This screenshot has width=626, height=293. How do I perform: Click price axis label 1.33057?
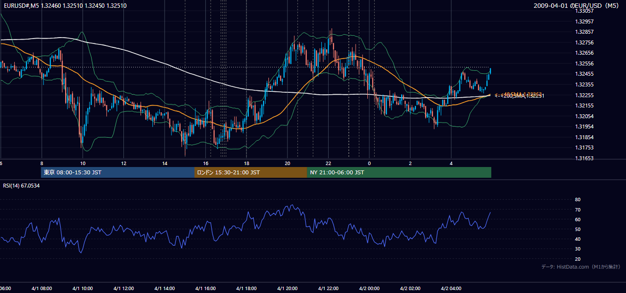pyautogui.click(x=584, y=11)
